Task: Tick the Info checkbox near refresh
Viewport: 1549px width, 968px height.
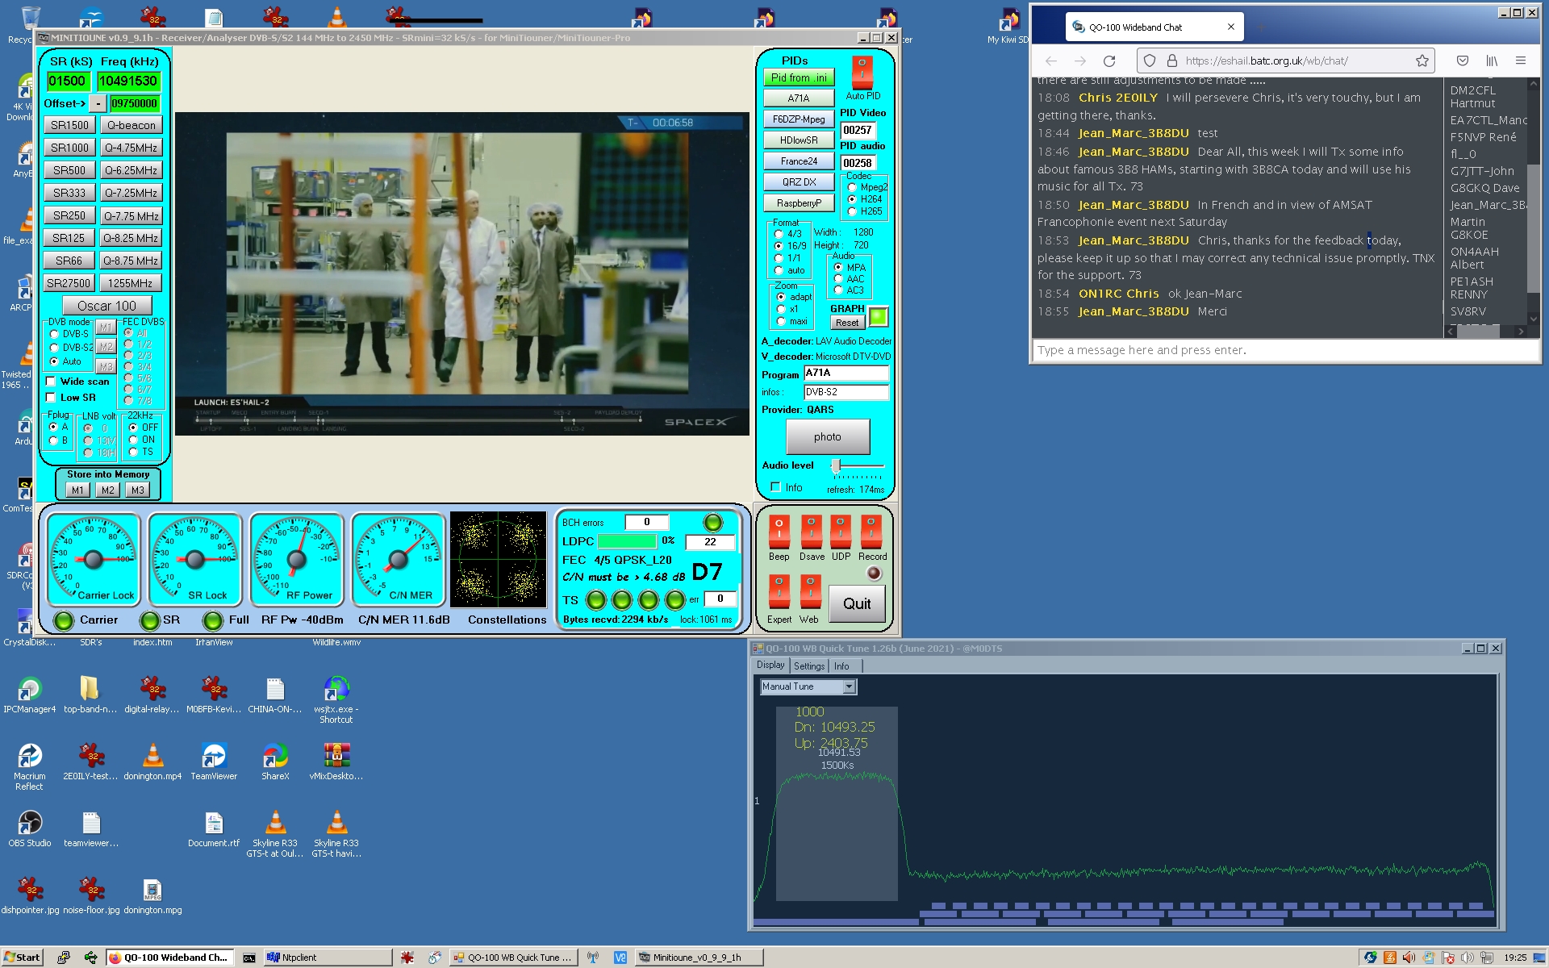Action: pyautogui.click(x=776, y=487)
